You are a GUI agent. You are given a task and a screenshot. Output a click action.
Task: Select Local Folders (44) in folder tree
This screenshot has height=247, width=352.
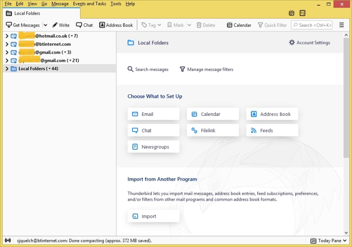click(x=59, y=69)
